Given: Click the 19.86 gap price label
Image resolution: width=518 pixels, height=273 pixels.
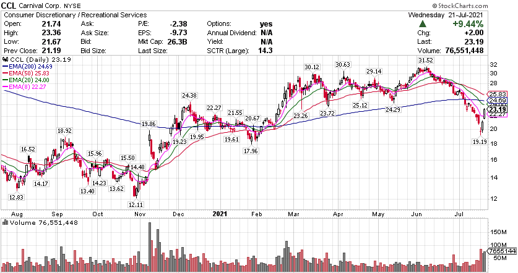Looking at the screenshot, I should (149, 124).
